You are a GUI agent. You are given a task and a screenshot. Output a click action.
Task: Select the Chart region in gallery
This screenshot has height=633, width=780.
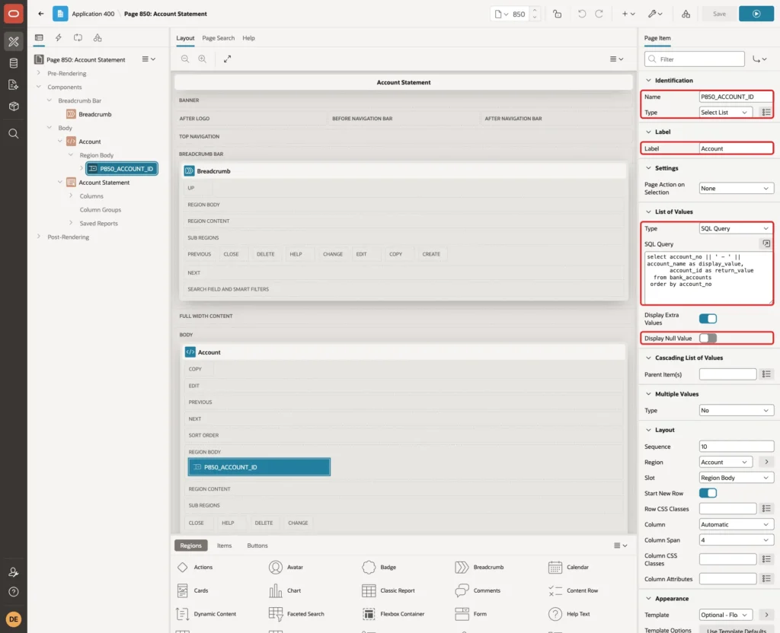(285, 590)
